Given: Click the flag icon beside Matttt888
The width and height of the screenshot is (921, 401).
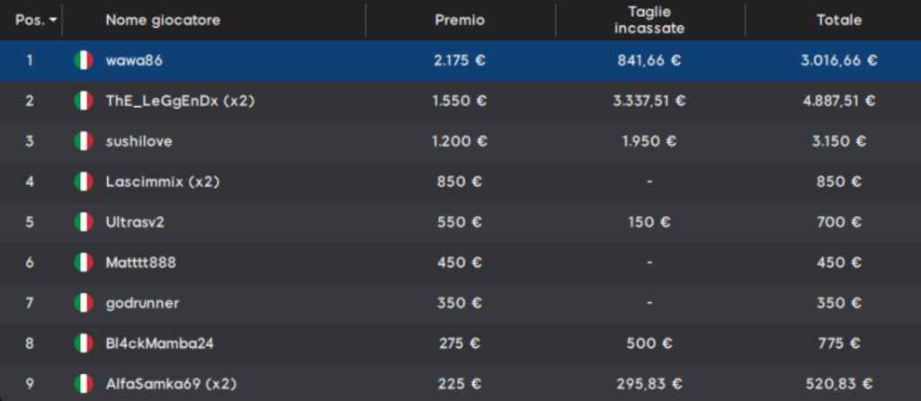Looking at the screenshot, I should coord(84,263).
